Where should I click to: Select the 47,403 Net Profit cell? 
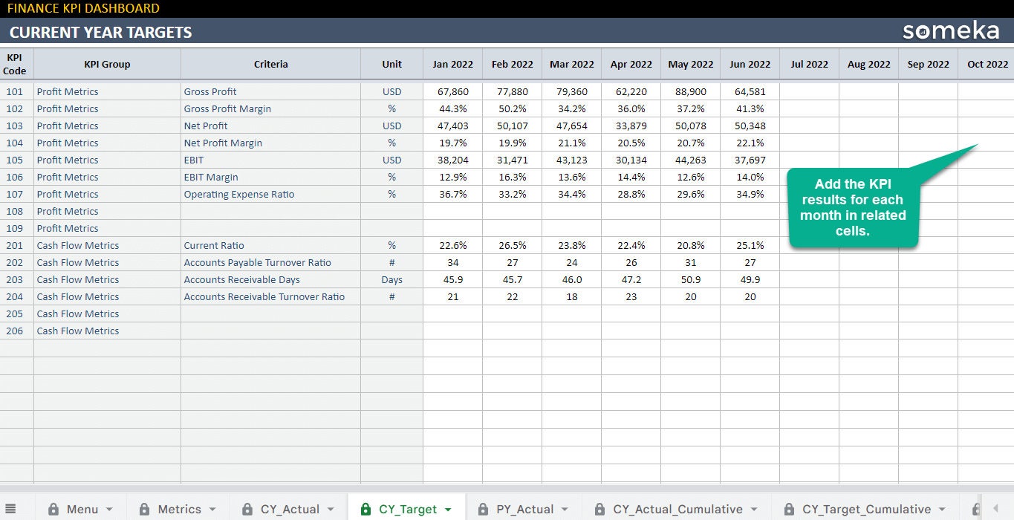tap(453, 126)
